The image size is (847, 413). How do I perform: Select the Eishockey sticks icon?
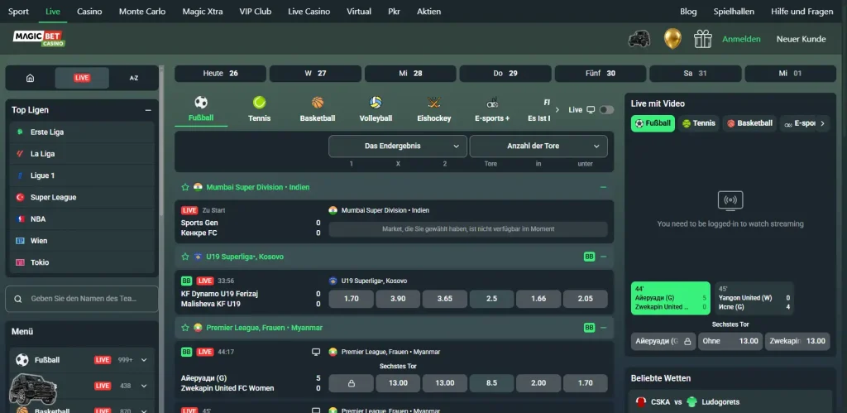[433, 109]
